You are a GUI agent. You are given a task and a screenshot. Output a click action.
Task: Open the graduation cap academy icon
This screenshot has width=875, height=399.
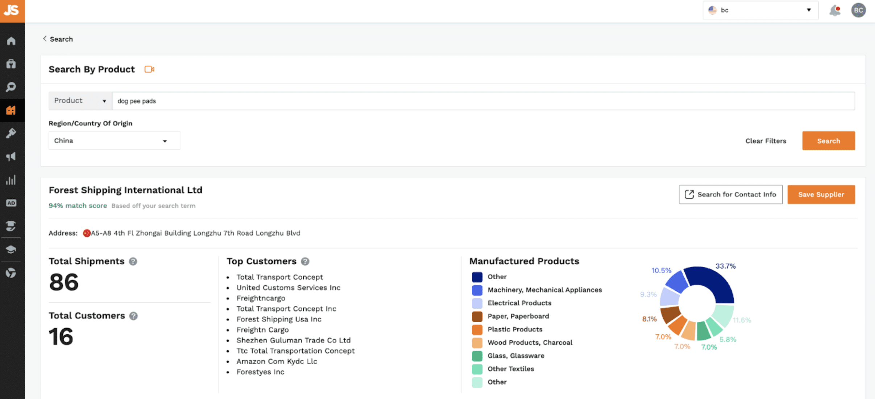click(11, 249)
